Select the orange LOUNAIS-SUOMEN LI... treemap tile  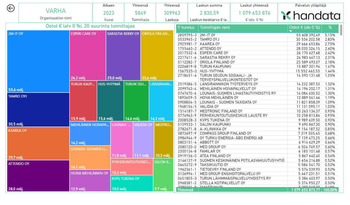click(x=90, y=157)
